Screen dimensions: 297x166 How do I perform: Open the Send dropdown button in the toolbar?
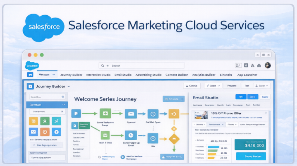click(262, 86)
